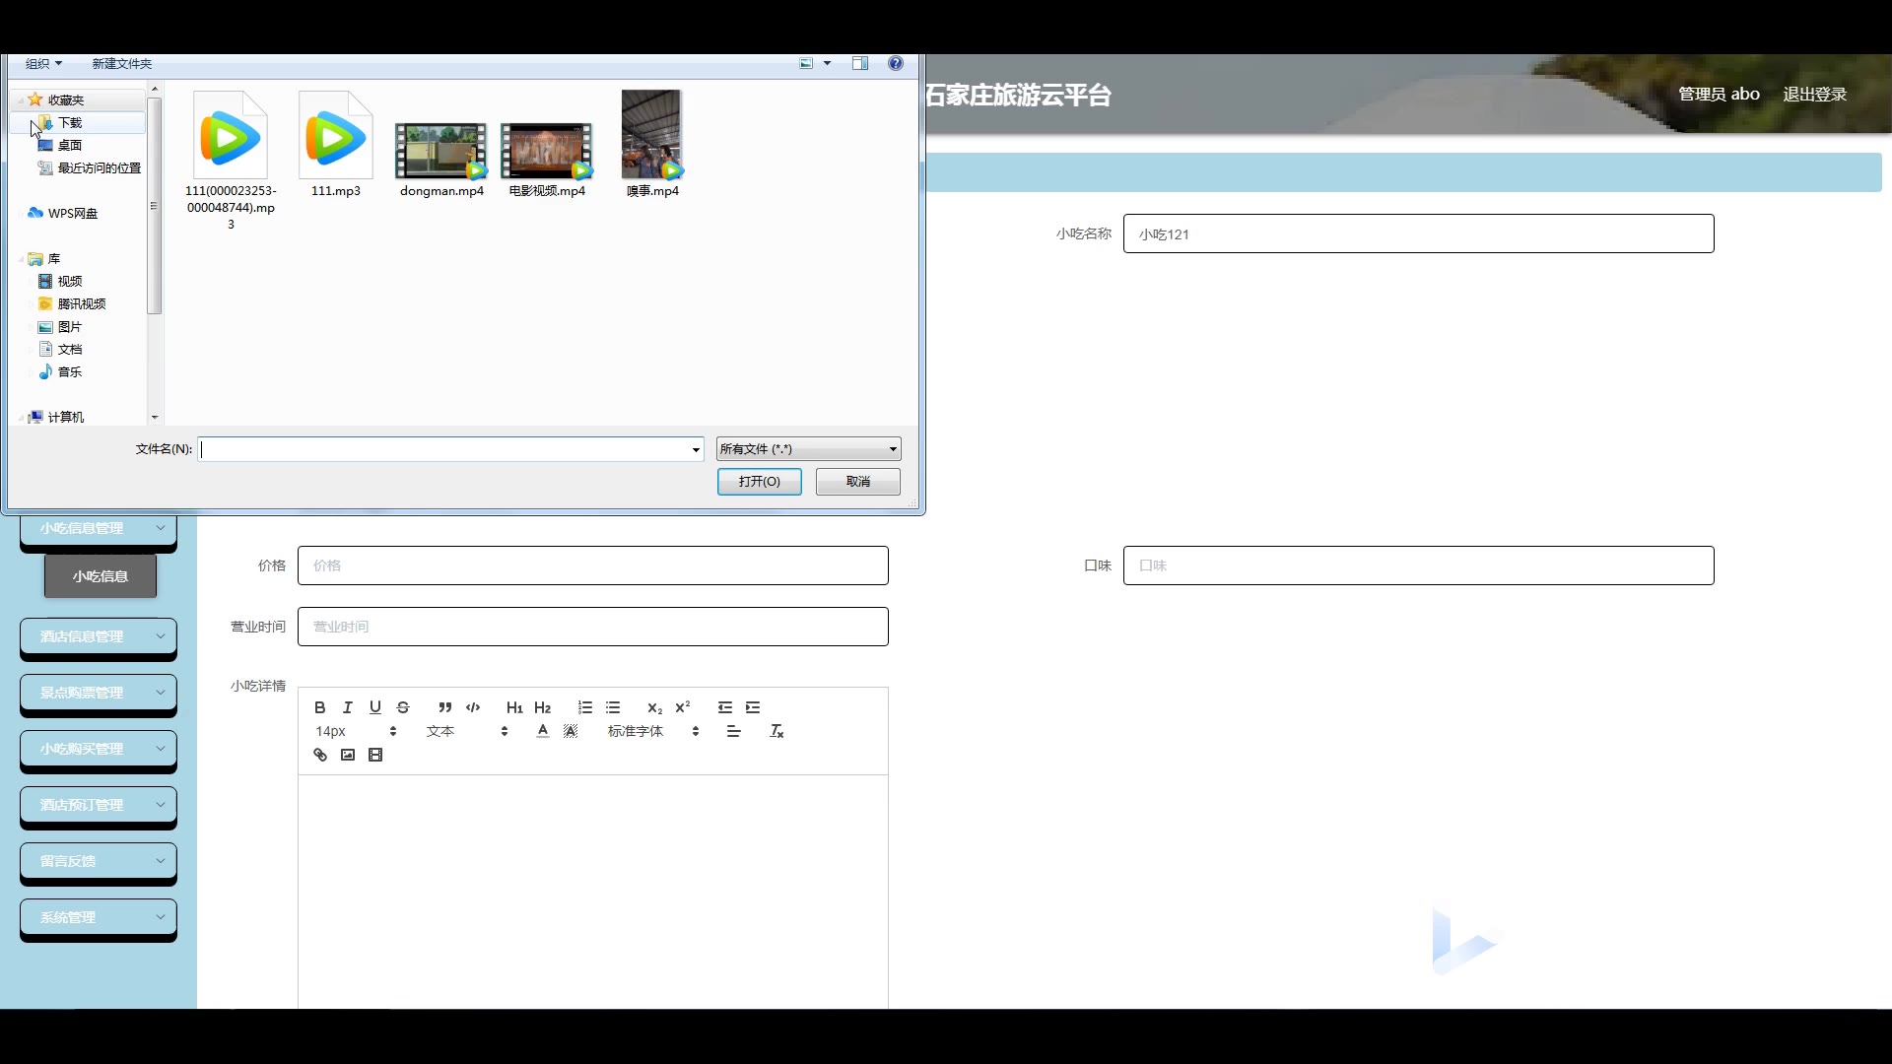Apply ordered list formatting

585,707
